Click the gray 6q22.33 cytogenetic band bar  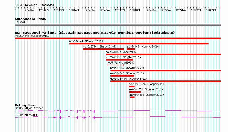(118, 25)
